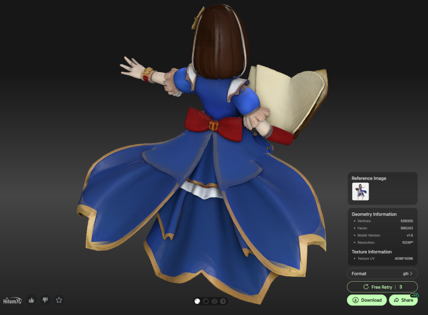428x315 pixels.
Task: Select the sphere with up arrow mode
Action: click(x=214, y=301)
